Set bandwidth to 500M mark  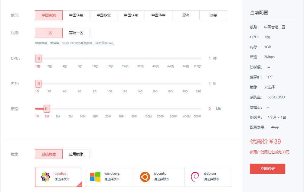coord(197,117)
